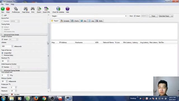The width and height of the screenshot is (179, 101).
Task: Adjust the Work-ahead Limit stepper
Action: [x=8, y=75]
